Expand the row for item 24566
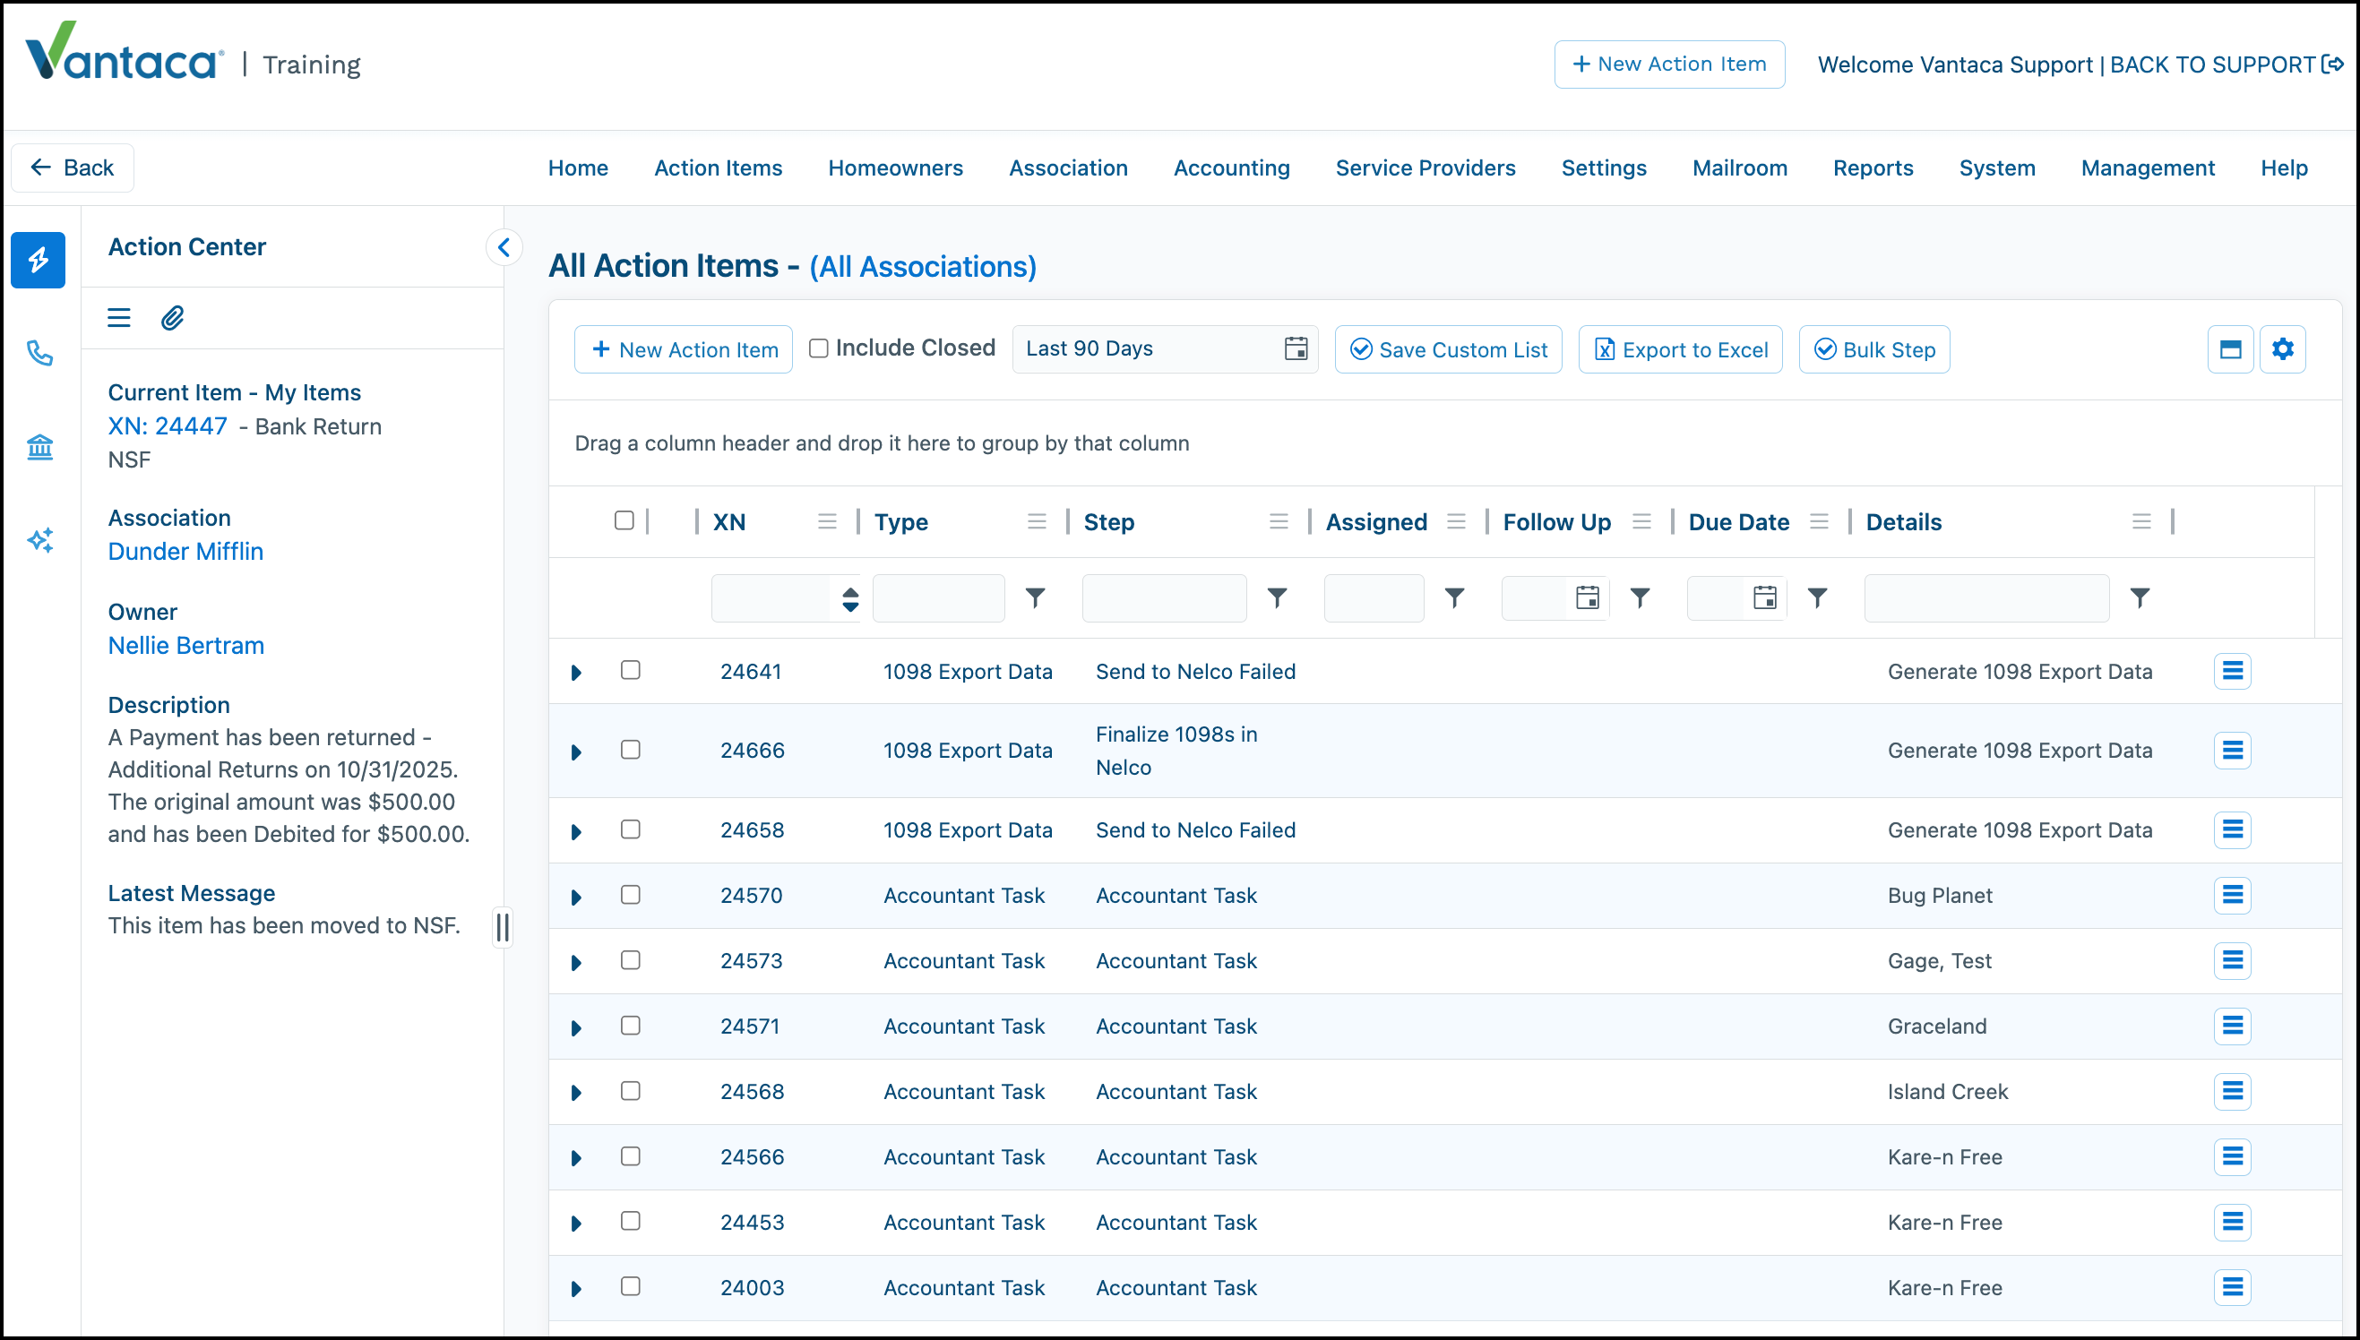This screenshot has width=2360, height=1340. coord(576,1159)
